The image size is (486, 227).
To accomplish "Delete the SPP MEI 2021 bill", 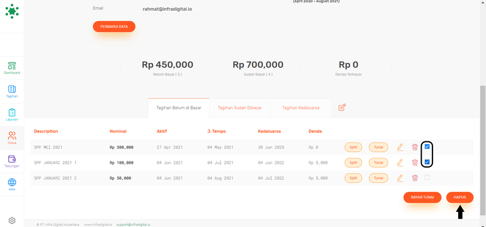I will pyautogui.click(x=415, y=147).
